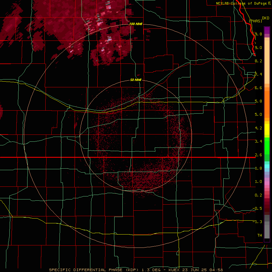Click the 5.0 value on the color scale
This screenshot has width=272, height=272.
258,115
